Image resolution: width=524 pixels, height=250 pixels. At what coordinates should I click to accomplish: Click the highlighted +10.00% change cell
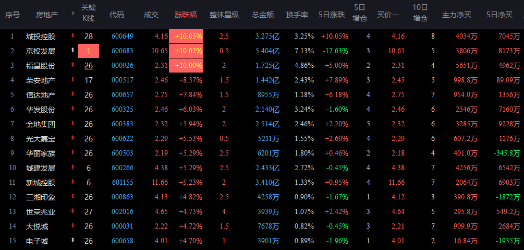[x=186, y=65]
